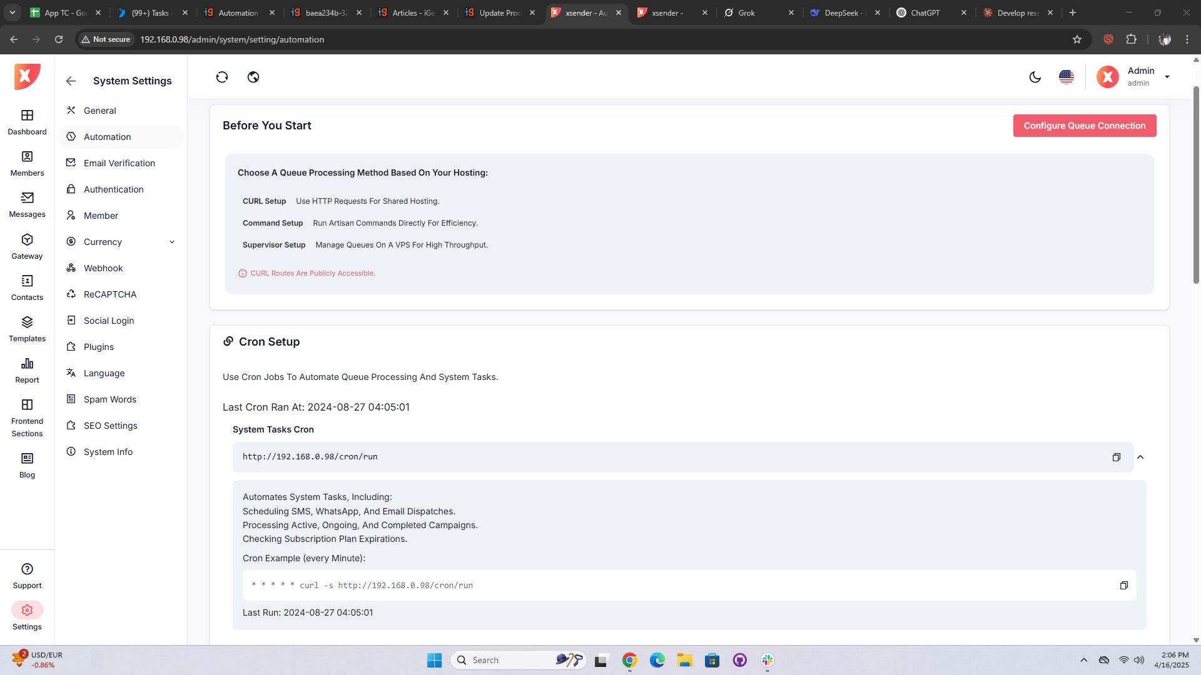The image size is (1201, 675).
Task: Toggle dark mode with the moon icon
Action: (x=1035, y=77)
